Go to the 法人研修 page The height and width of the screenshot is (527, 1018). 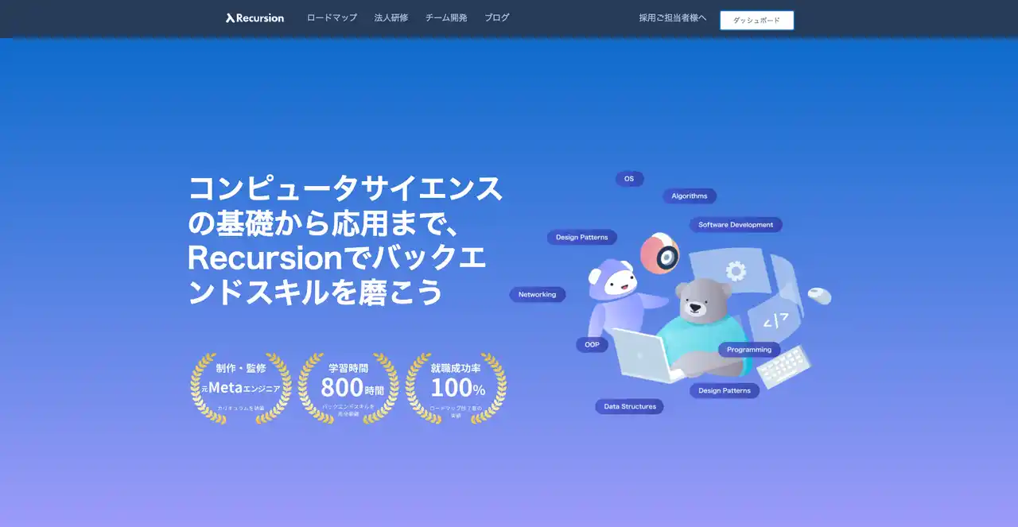point(391,17)
